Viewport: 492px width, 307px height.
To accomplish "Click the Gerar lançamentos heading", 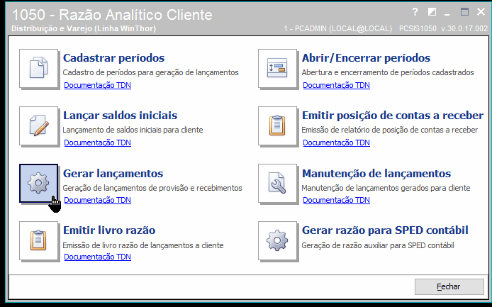I will point(113,173).
